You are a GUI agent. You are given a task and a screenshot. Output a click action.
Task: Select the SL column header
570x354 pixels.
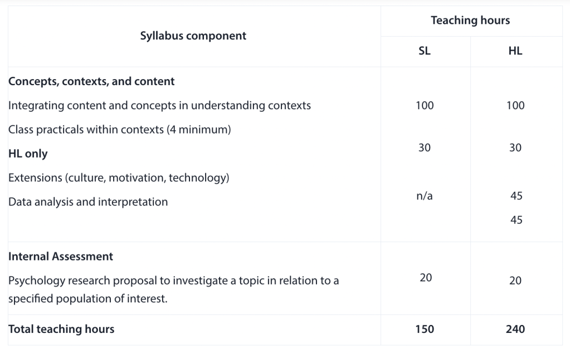pyautogui.click(x=425, y=51)
